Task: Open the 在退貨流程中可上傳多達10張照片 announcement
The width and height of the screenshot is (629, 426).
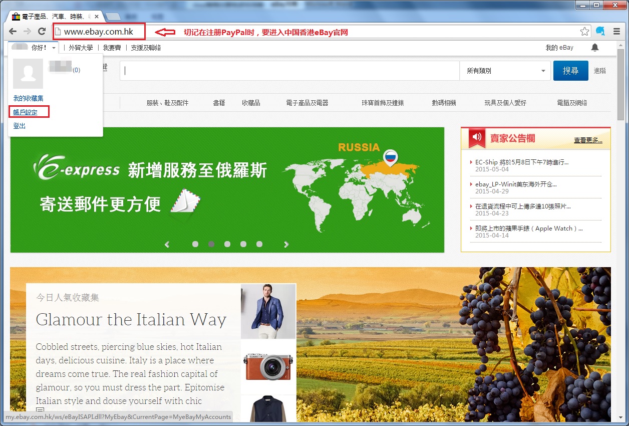Action: [x=523, y=206]
